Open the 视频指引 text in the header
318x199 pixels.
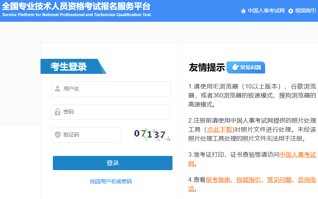coord(306,11)
